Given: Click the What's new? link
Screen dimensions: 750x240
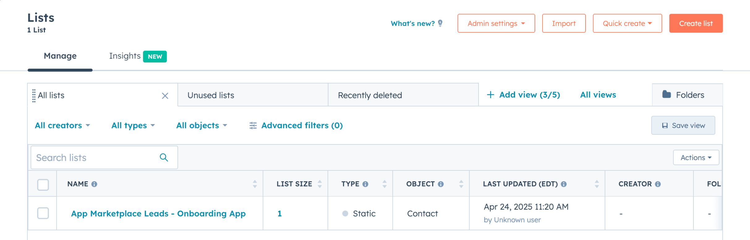Looking at the screenshot, I should (x=413, y=24).
